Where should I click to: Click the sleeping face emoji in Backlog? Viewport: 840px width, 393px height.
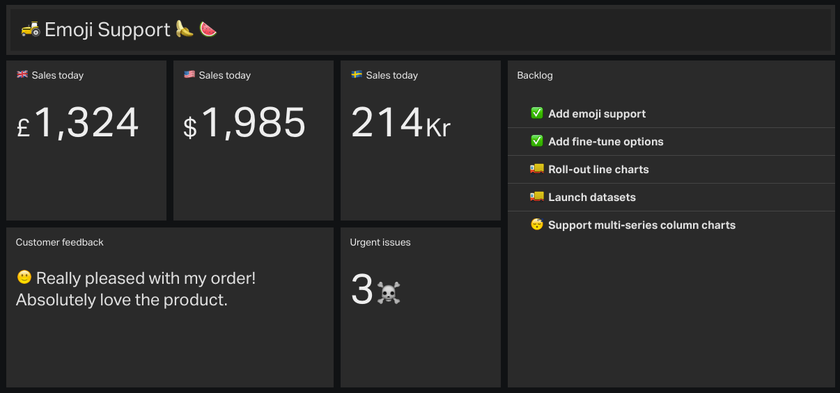click(536, 225)
